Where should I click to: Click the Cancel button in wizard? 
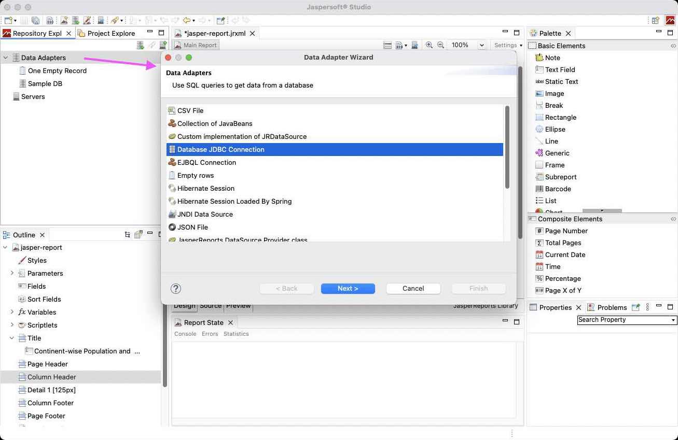413,289
